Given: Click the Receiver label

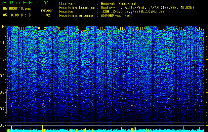Looking at the screenshot, I should coord(67,12).
